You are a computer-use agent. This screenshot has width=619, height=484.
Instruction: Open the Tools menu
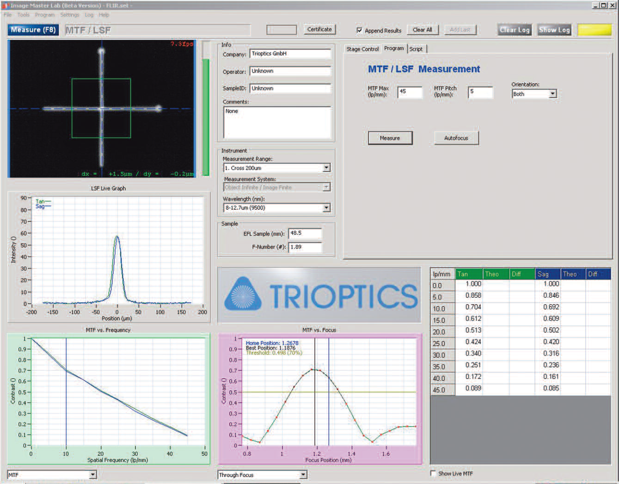pos(23,15)
